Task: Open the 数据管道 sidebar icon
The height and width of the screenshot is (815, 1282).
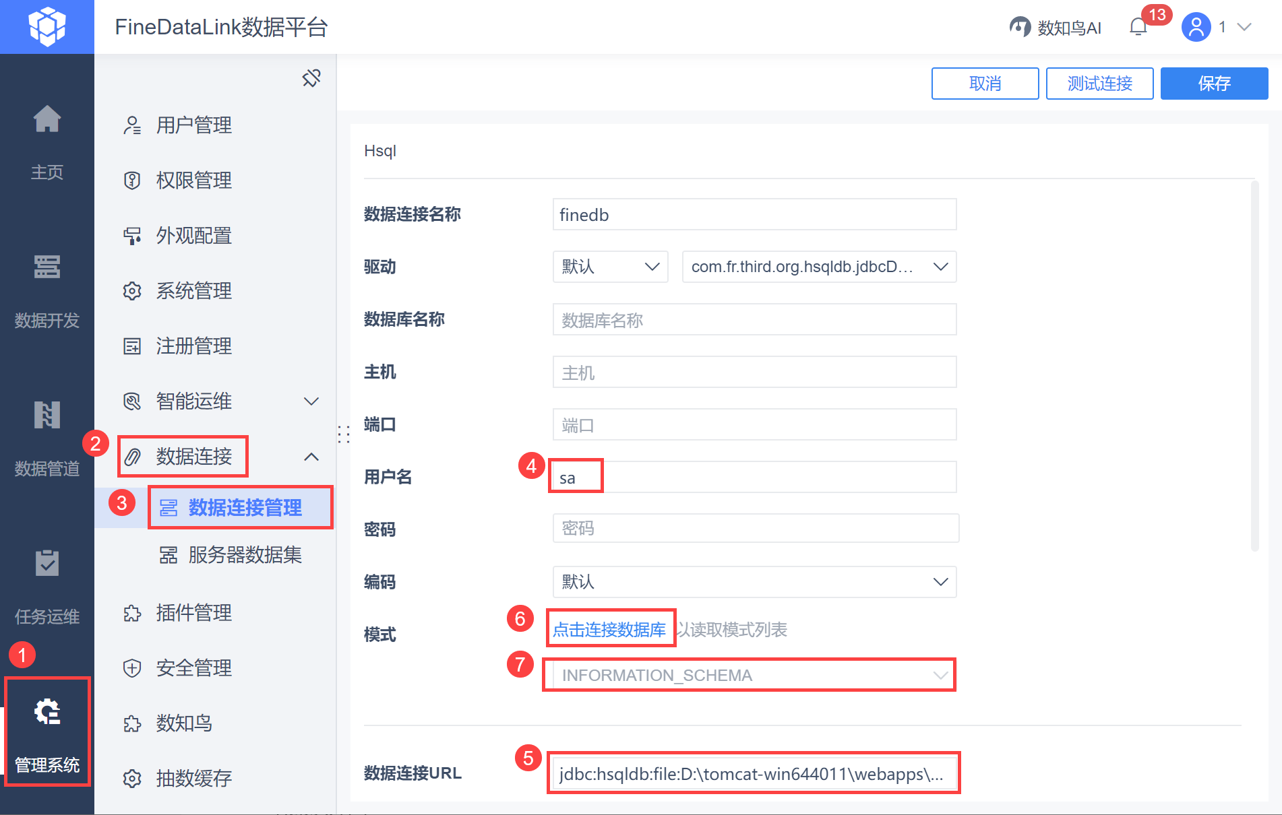Action: [47, 415]
